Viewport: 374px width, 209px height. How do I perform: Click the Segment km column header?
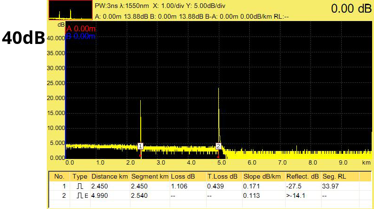click(x=150, y=177)
